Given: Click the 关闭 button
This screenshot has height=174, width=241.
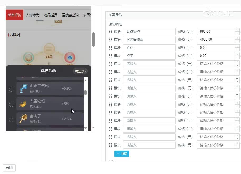Looking at the screenshot, I should pos(9,167).
